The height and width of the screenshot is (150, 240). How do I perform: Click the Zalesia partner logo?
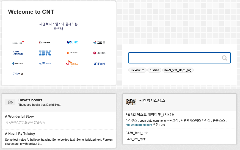pos(18,74)
